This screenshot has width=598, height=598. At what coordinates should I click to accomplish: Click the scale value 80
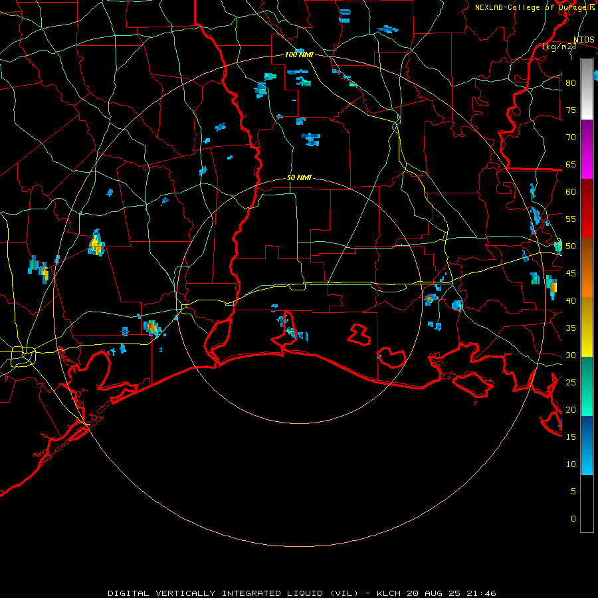tap(571, 83)
